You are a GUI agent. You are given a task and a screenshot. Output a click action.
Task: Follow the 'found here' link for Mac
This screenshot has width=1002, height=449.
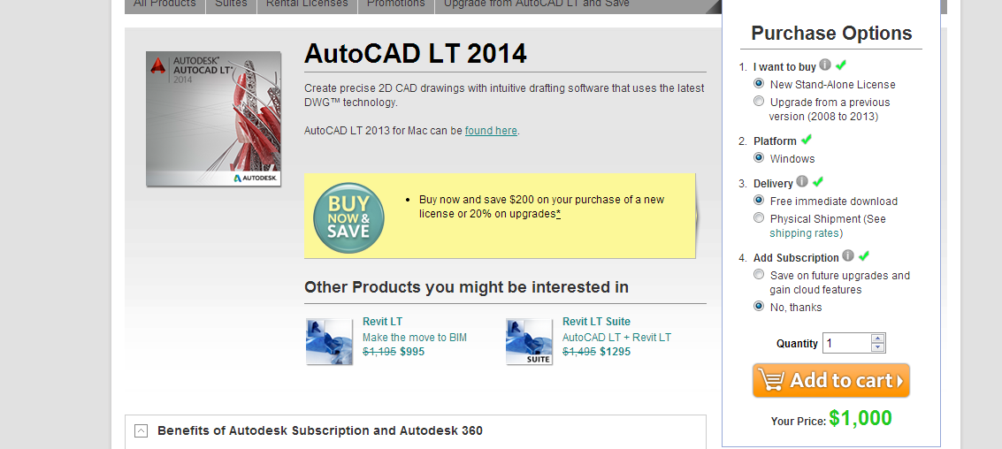[491, 131]
